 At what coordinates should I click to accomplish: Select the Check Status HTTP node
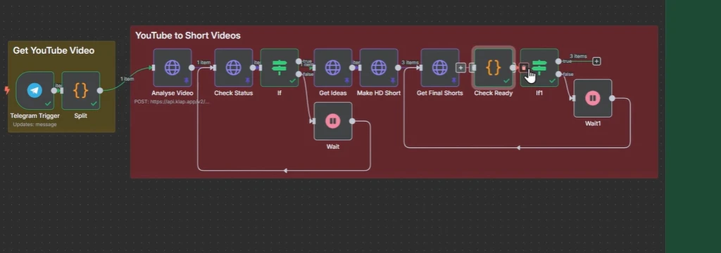234,67
